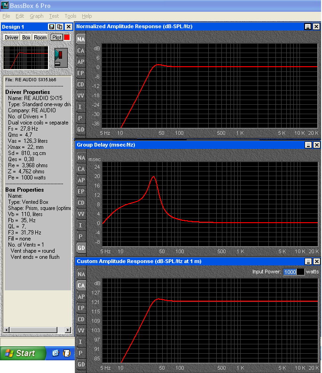Minimize the Group Delay window
Image resolution: width=322 pixels, height=373 pixels.
pyautogui.click(x=308, y=145)
